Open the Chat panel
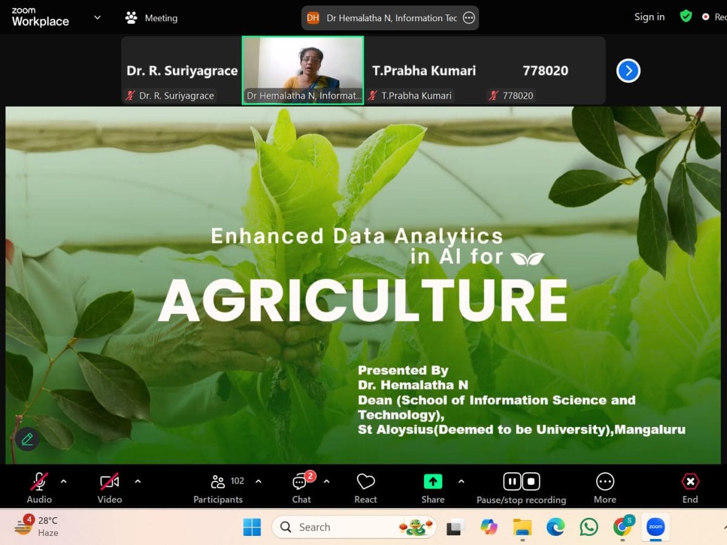This screenshot has height=545, width=727. pos(302,483)
